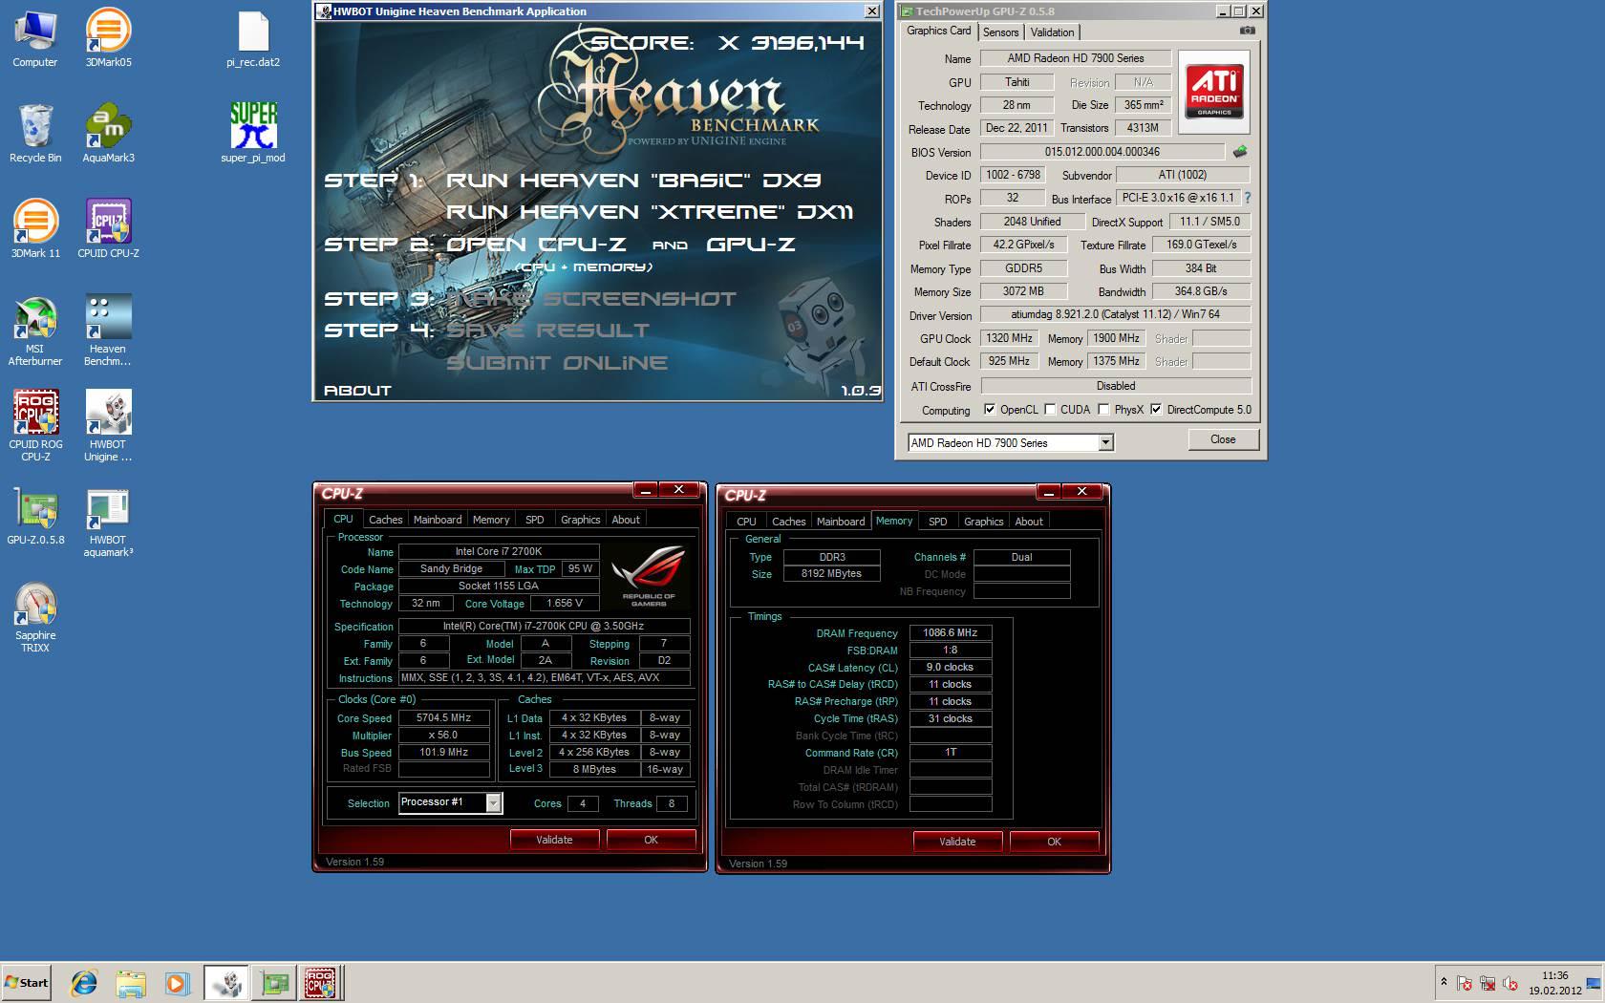Image resolution: width=1605 pixels, height=1003 pixels.
Task: Click the Windows Start button
Action: coord(27,982)
